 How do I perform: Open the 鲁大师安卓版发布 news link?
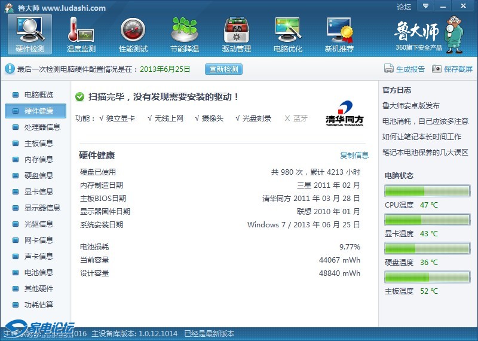[x=410, y=105]
